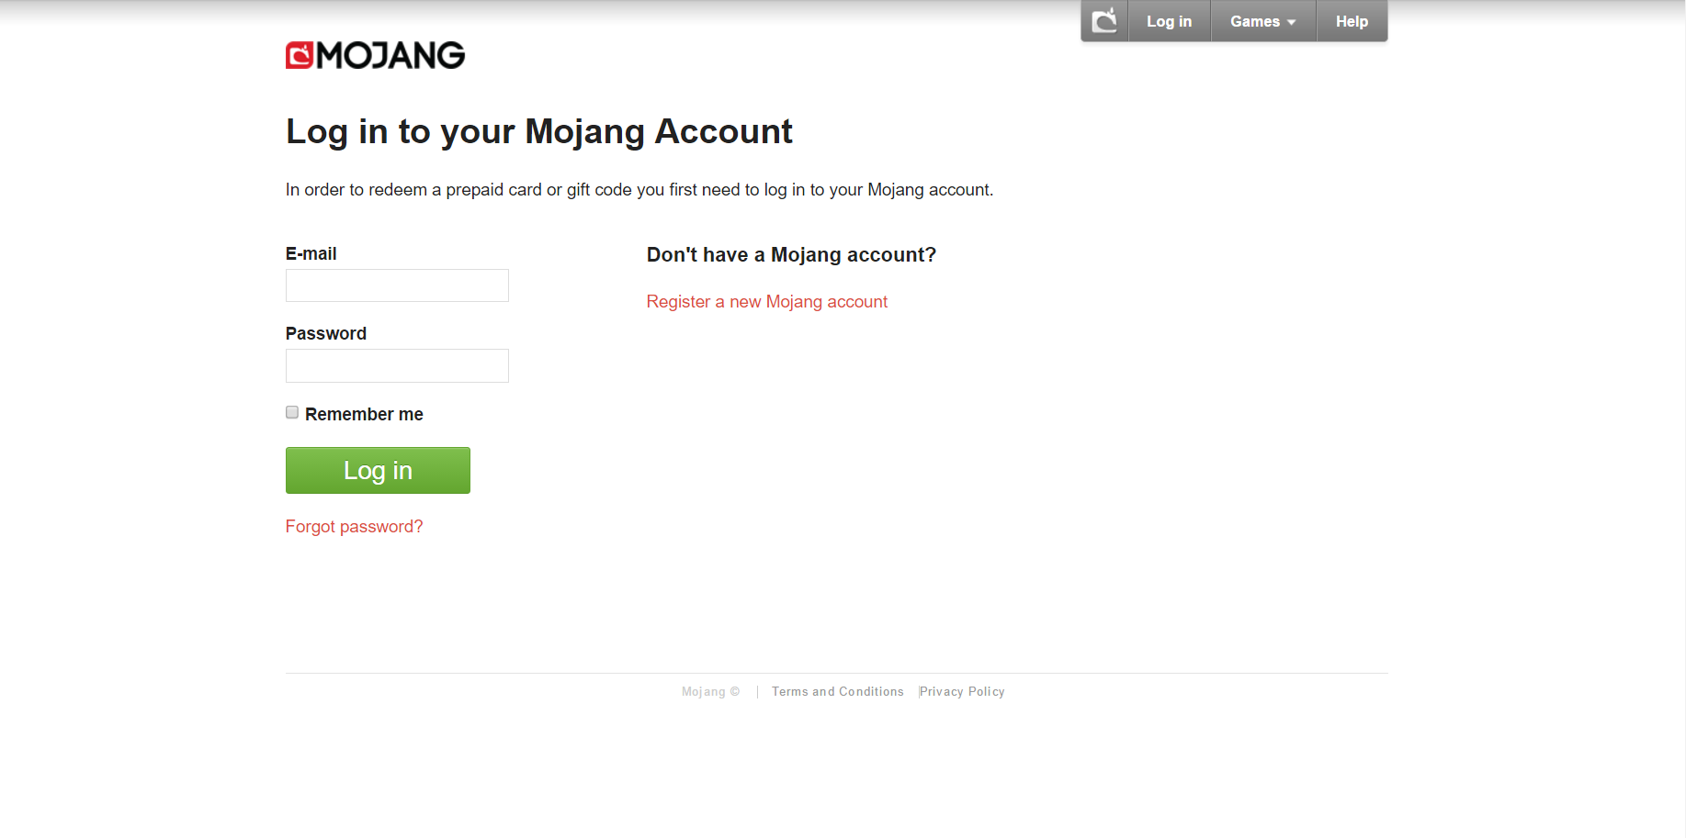Click the red Mojang logo at top left

[375, 55]
